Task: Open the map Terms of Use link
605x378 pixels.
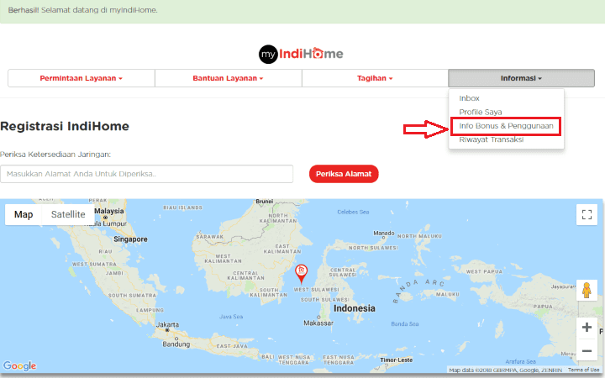Action: point(583,370)
